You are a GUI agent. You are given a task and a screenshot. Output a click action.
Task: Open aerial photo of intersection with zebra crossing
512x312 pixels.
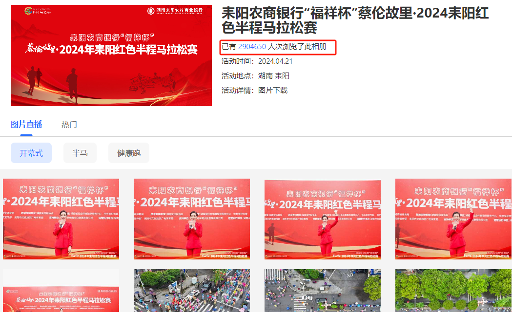tap(323, 291)
